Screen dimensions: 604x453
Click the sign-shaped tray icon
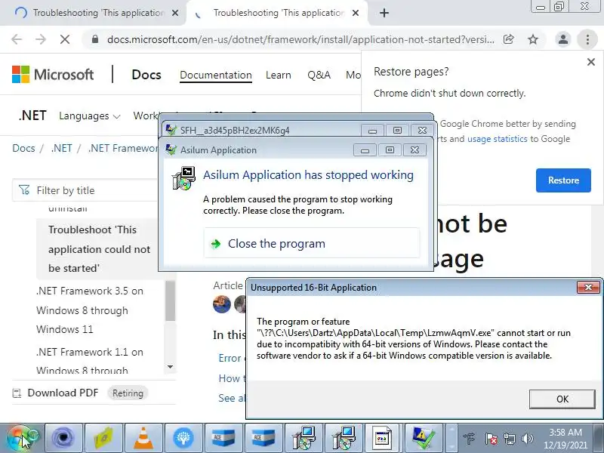470,439
